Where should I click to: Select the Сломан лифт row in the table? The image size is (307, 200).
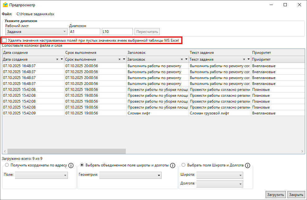pos(139,113)
